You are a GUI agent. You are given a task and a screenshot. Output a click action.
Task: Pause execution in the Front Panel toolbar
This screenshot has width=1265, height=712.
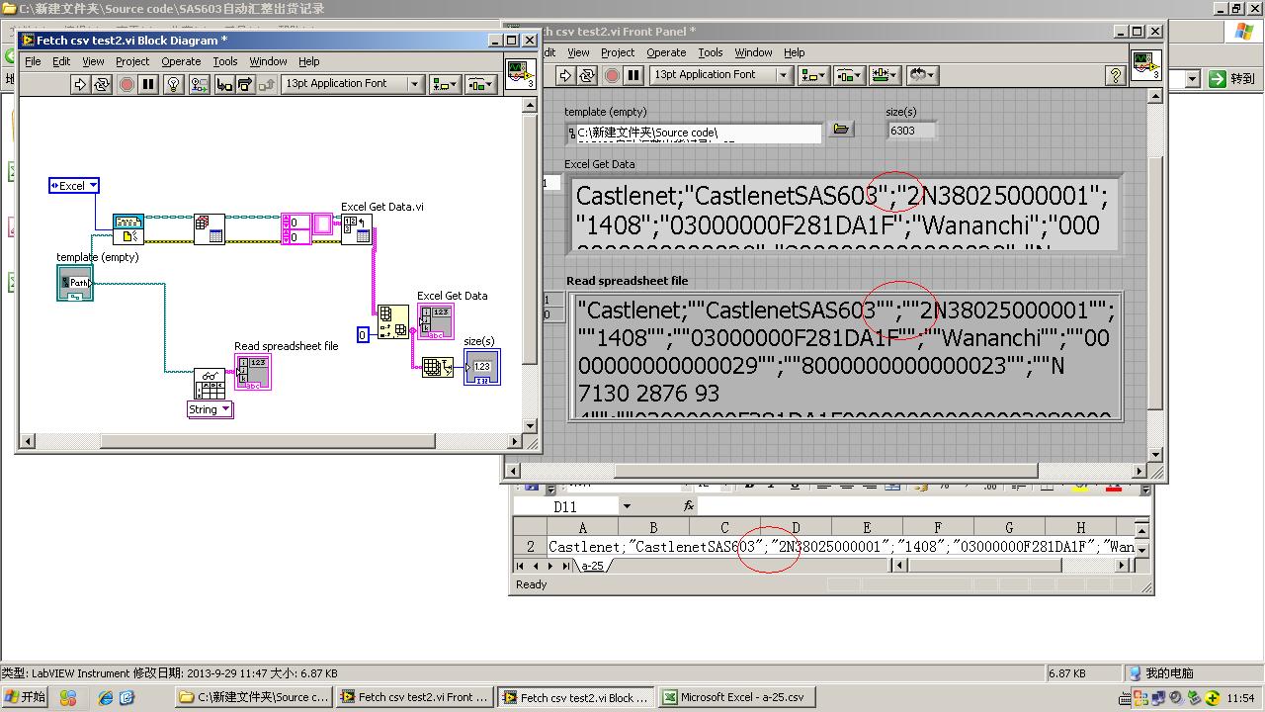point(633,75)
